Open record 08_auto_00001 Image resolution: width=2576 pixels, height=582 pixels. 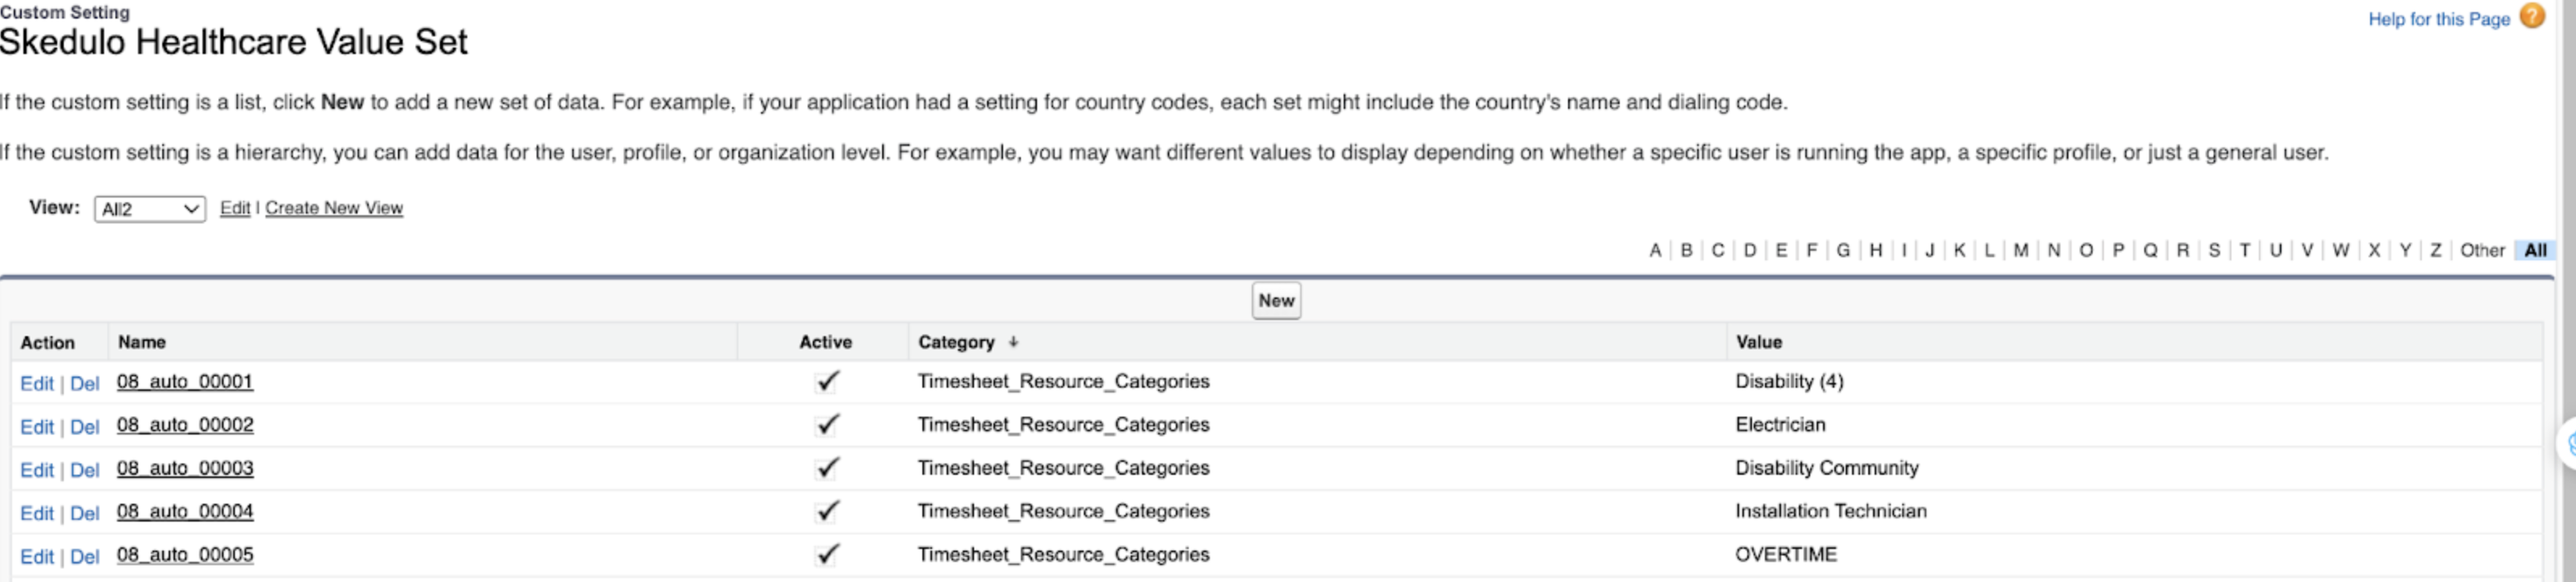[185, 381]
